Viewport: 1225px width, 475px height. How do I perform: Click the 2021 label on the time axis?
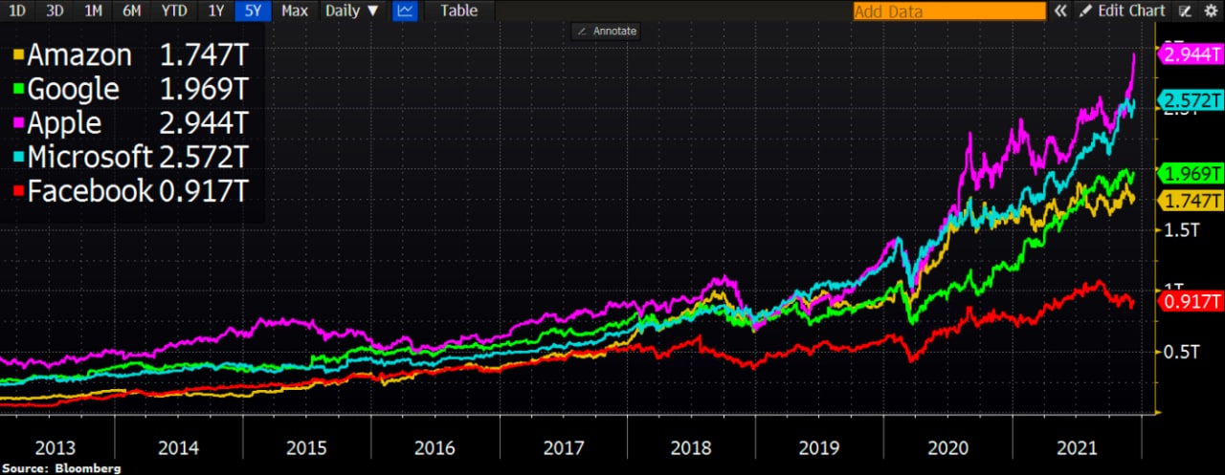pos(1077,446)
